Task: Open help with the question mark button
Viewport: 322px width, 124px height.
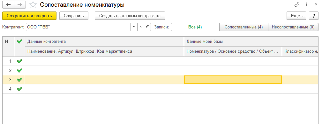Action: click(x=314, y=16)
